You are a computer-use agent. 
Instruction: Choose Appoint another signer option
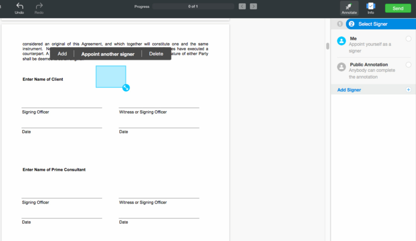pos(108,54)
